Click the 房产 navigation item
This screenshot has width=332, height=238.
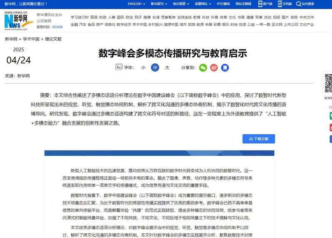click(99, 25)
